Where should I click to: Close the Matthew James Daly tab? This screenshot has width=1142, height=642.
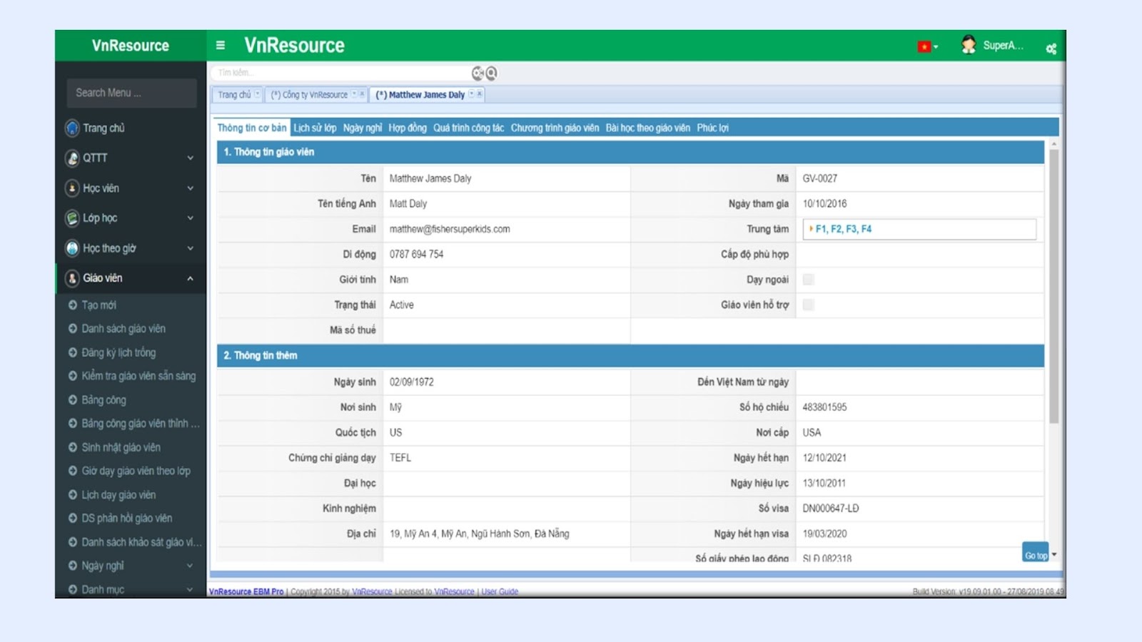tap(480, 94)
